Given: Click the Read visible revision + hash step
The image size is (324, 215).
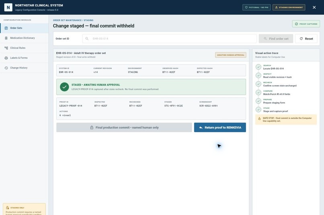Looking at the screenshot, I should click(x=277, y=77).
